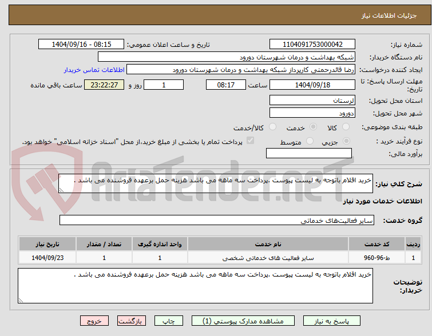
Task: Toggle the اسناد خزانه اسلامی payment checkbox
Action: [250, 141]
